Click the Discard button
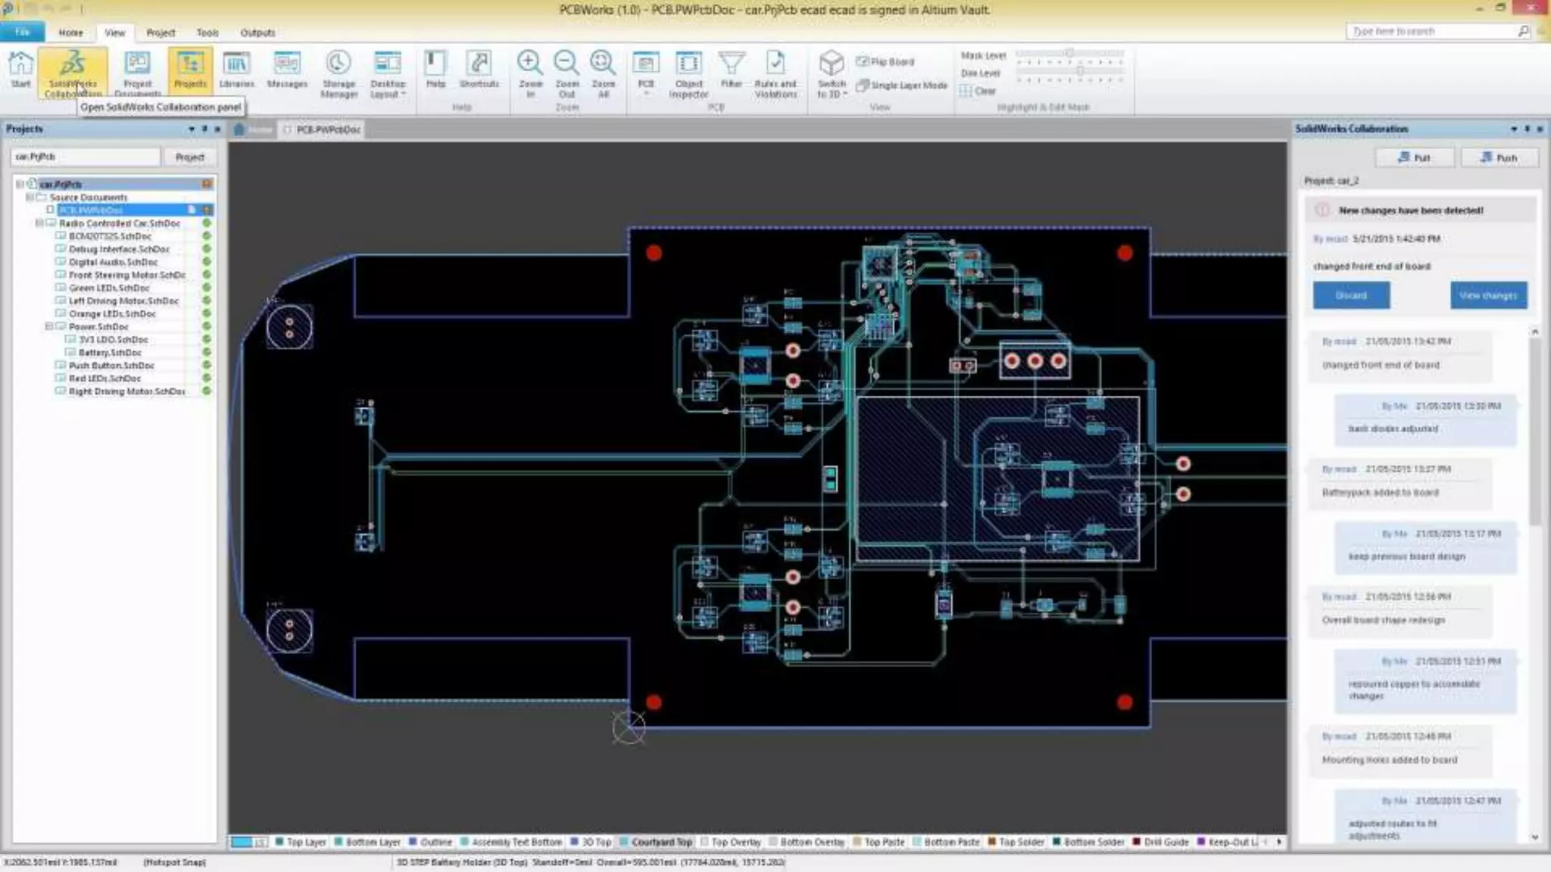 click(1351, 295)
